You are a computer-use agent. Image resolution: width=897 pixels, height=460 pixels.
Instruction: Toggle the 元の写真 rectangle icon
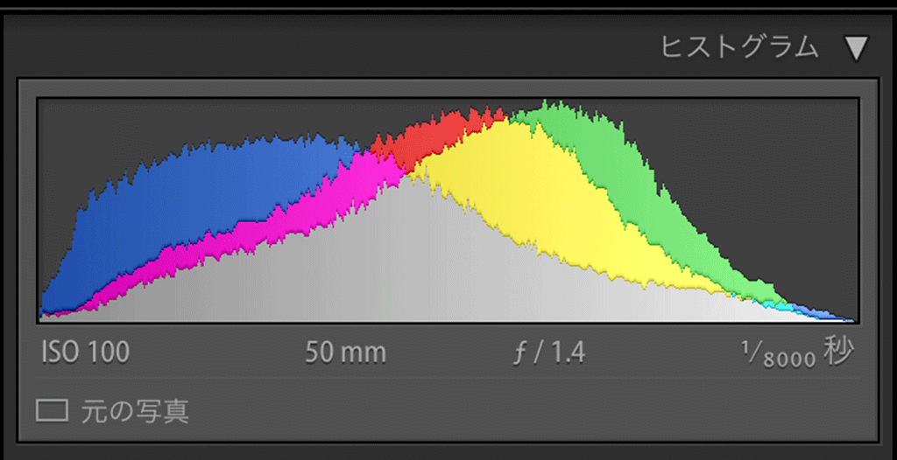click(52, 410)
